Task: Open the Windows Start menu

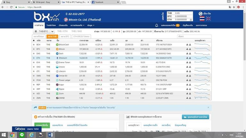Action: click(4, 135)
